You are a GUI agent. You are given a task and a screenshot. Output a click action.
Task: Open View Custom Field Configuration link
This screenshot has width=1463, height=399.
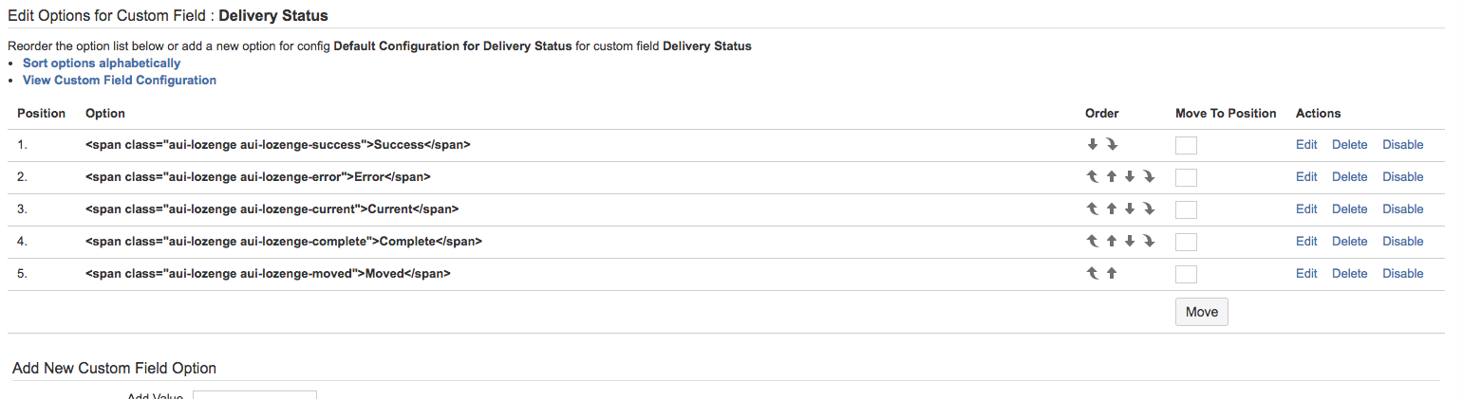(120, 81)
